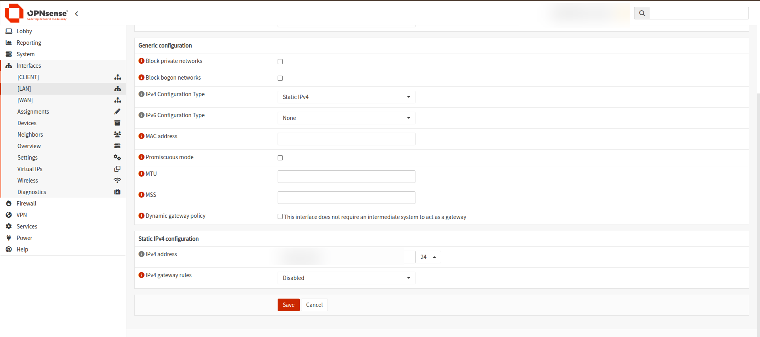Image resolution: width=760 pixels, height=337 pixels.
Task: Click the top search input box
Action: (699, 13)
